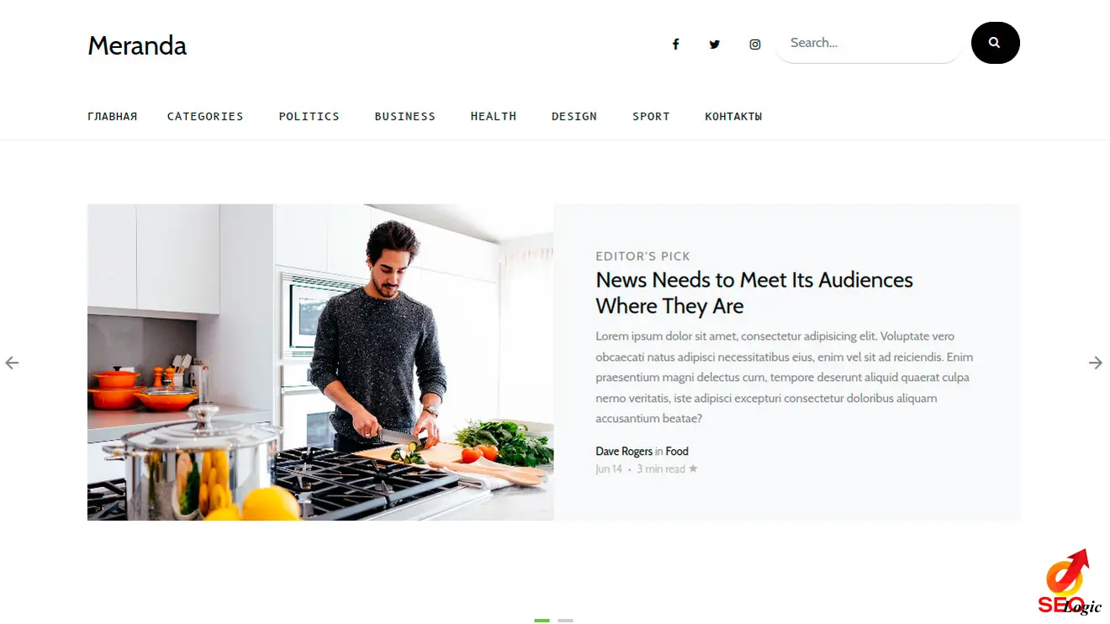Open the Politics menu item
Viewport: 1110px width, 624px height.
pos(309,116)
